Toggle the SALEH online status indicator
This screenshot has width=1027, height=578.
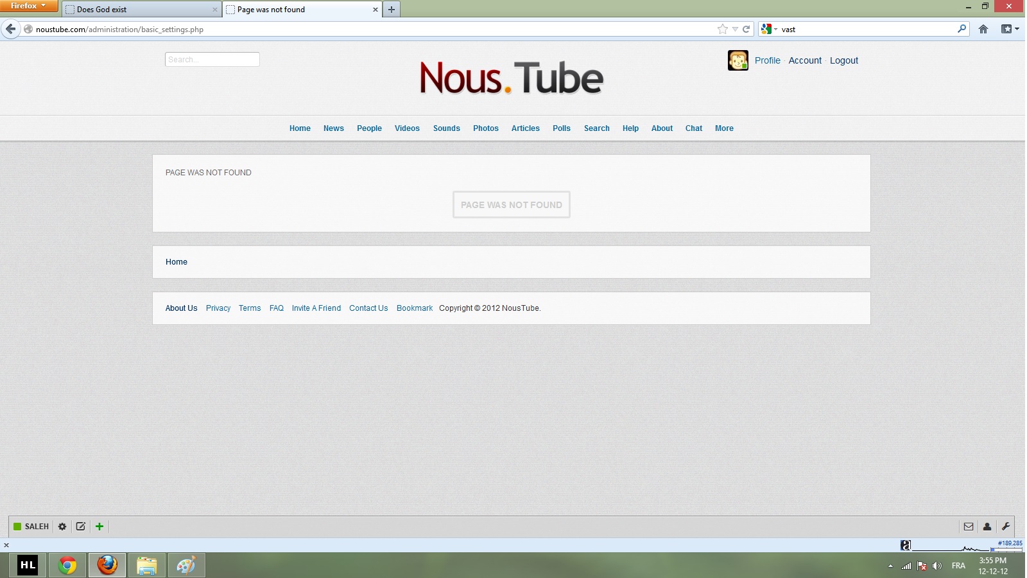click(x=17, y=527)
